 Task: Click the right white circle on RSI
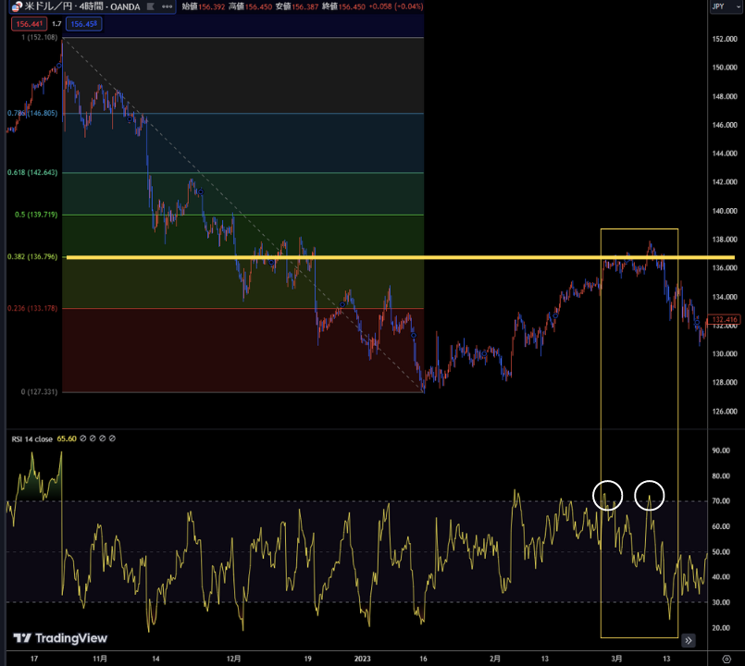(x=650, y=496)
